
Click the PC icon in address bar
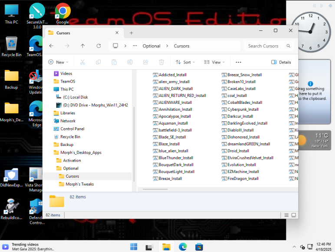[x=115, y=46]
